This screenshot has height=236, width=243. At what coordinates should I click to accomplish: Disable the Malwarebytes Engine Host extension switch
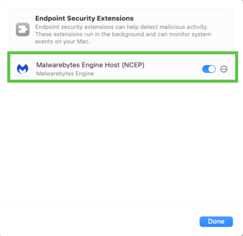(x=209, y=69)
